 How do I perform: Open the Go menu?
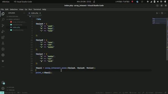tap(26, 9)
